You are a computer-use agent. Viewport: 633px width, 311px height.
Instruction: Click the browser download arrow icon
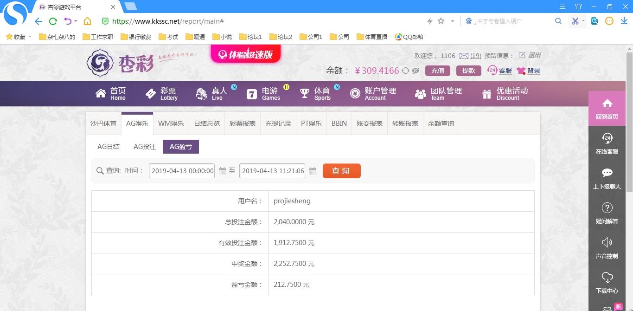click(x=624, y=21)
